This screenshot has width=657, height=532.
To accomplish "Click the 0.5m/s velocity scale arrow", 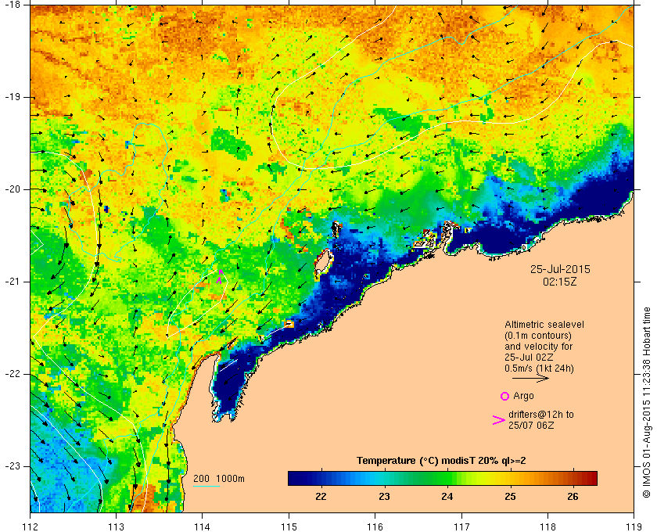I will coord(530,378).
